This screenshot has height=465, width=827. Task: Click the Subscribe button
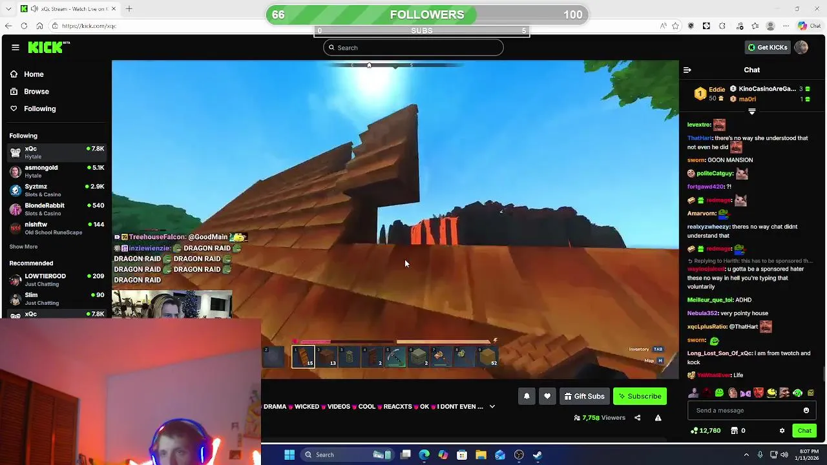point(640,396)
